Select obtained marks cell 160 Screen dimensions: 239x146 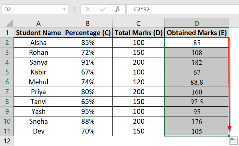point(197,92)
